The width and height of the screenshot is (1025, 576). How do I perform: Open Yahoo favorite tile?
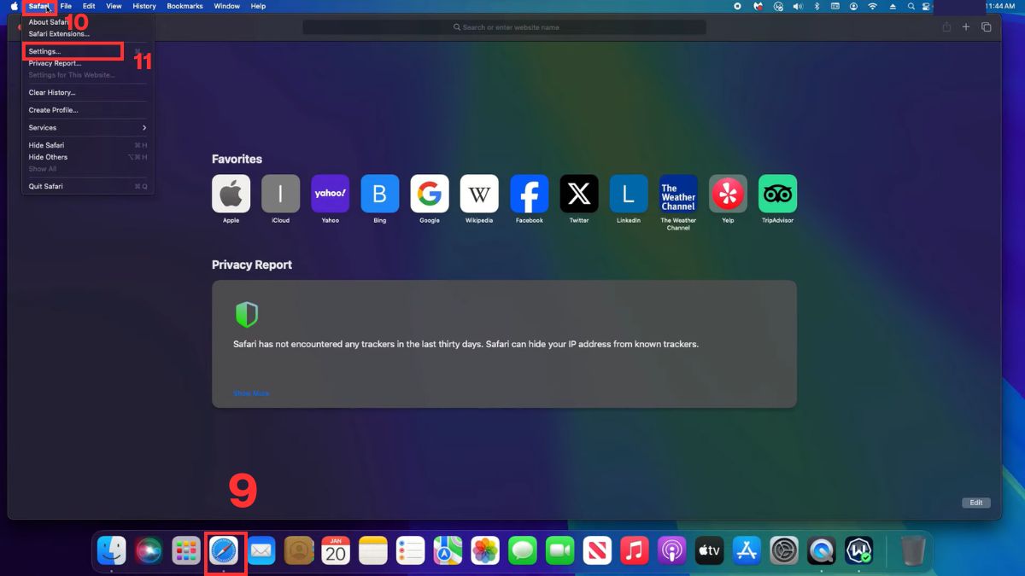coord(330,194)
